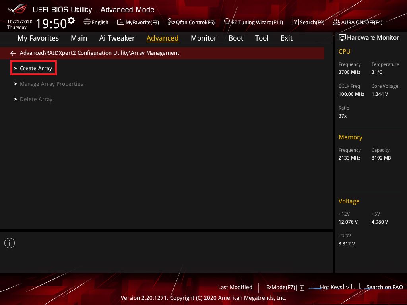Click +5V value 4.980 V
Viewport: 407px width, 305px height.
click(x=380, y=222)
